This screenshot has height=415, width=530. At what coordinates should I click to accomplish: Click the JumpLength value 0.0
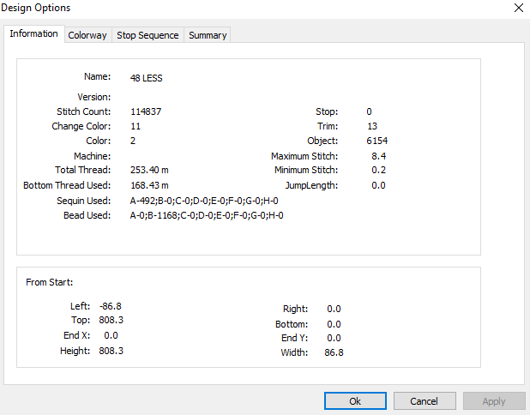378,185
